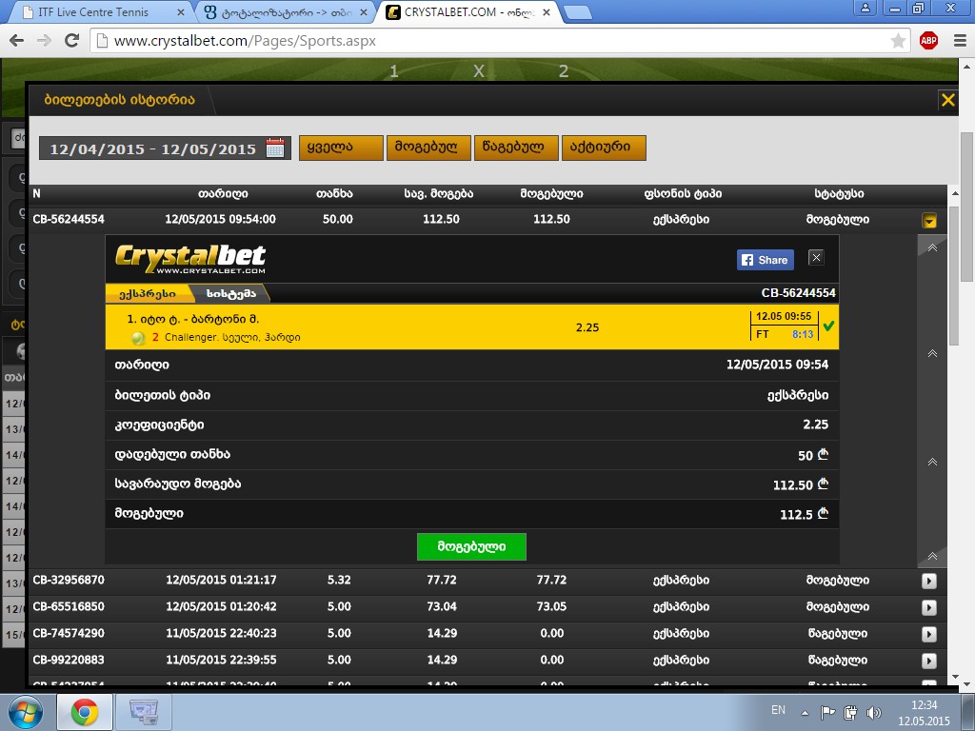Click the browser back arrow

click(17, 41)
